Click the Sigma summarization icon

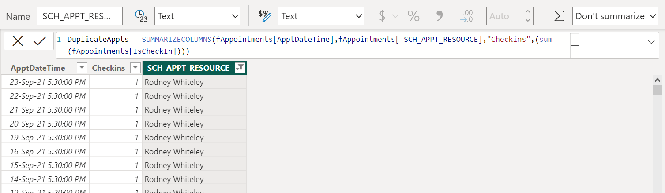(x=559, y=16)
